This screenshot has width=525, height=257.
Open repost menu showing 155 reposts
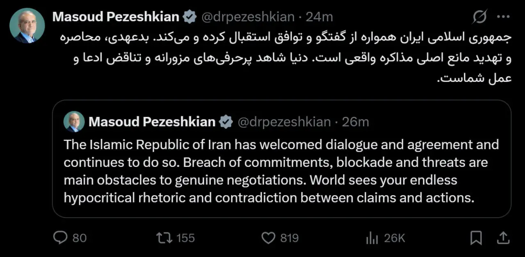point(164,238)
